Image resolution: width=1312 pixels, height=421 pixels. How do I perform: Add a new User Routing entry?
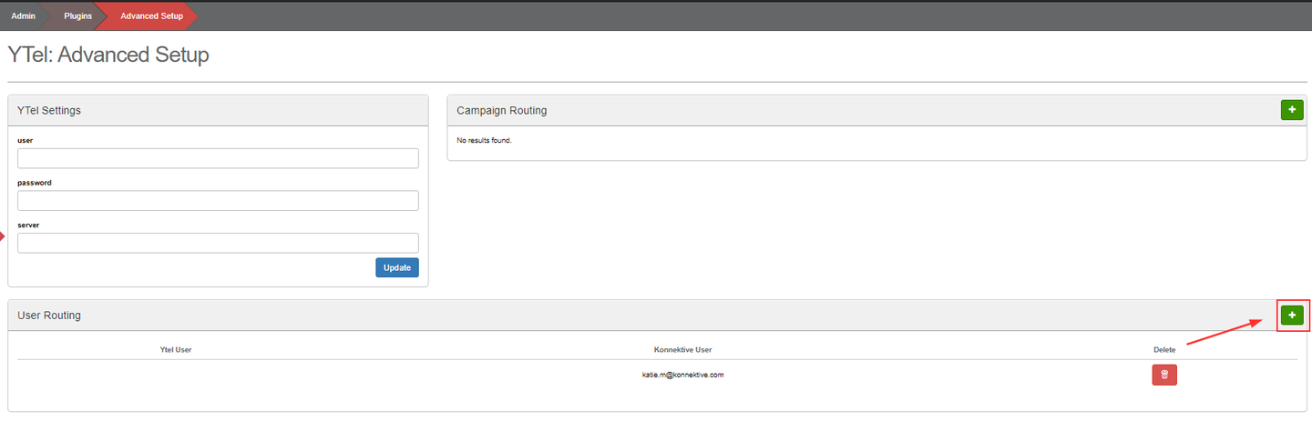pyautogui.click(x=1291, y=315)
